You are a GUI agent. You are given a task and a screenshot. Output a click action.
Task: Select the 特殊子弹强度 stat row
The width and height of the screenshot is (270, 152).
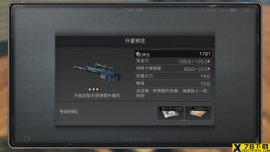(x=173, y=69)
